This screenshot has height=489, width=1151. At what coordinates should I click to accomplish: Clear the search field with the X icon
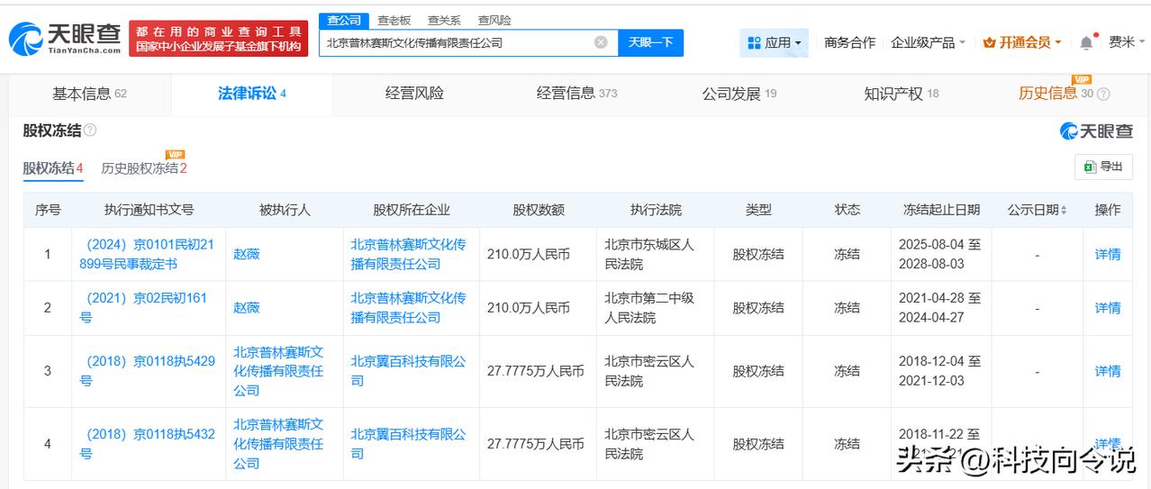(601, 42)
